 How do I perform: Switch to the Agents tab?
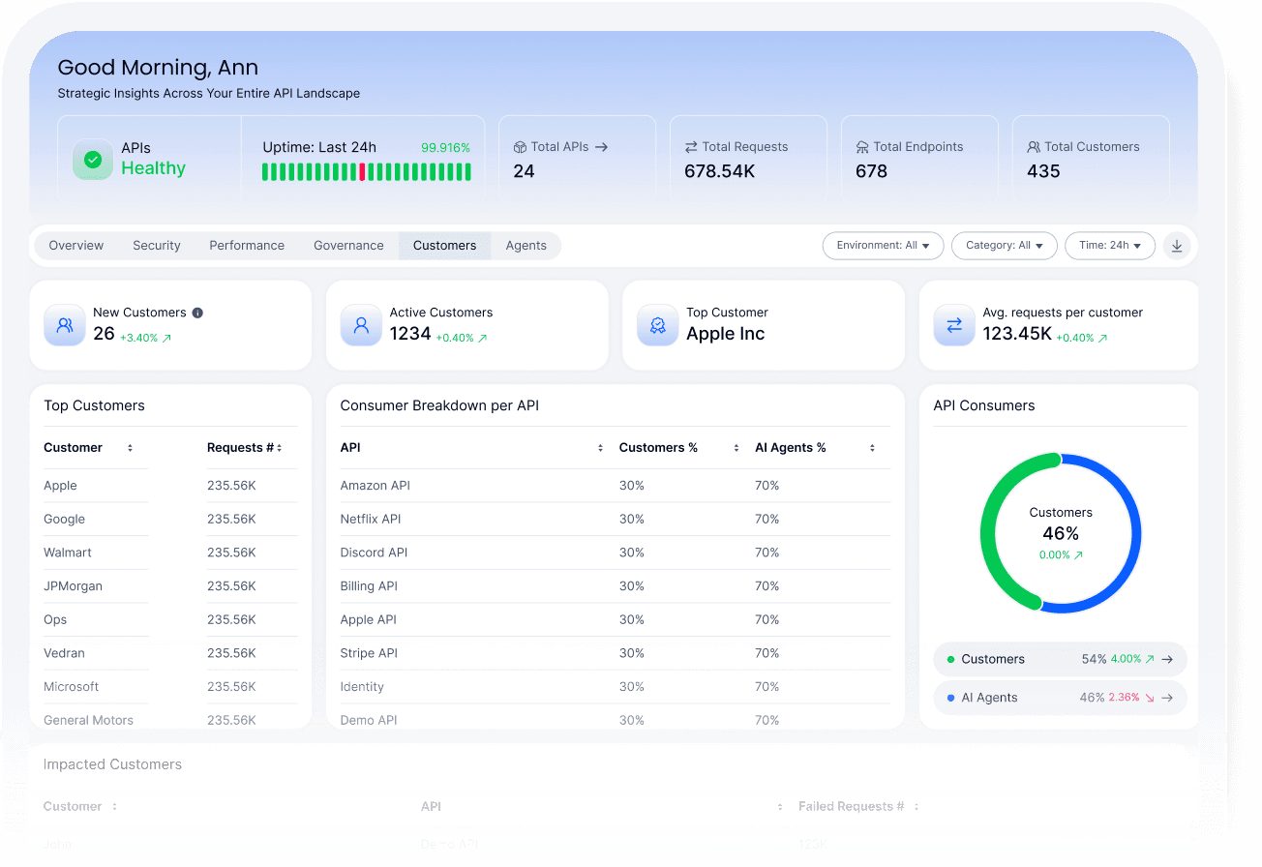click(x=526, y=246)
